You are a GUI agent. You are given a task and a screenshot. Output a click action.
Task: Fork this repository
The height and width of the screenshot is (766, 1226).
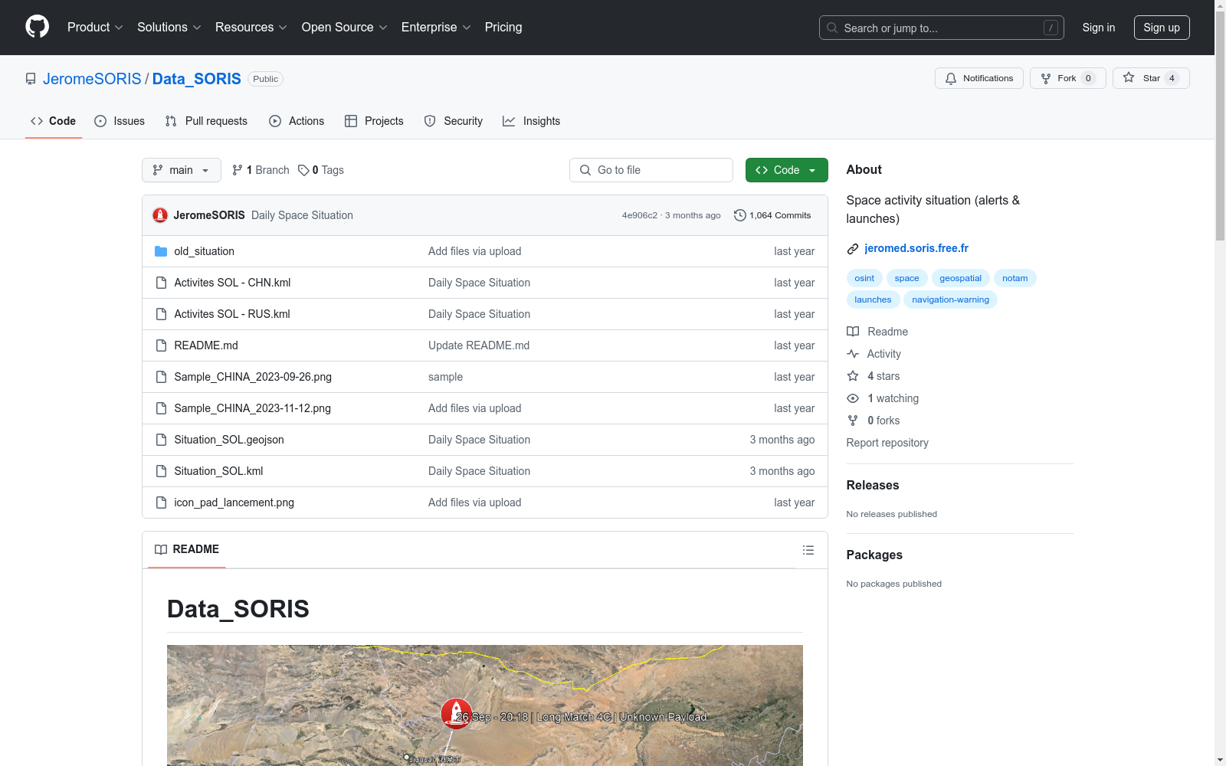1068,78
